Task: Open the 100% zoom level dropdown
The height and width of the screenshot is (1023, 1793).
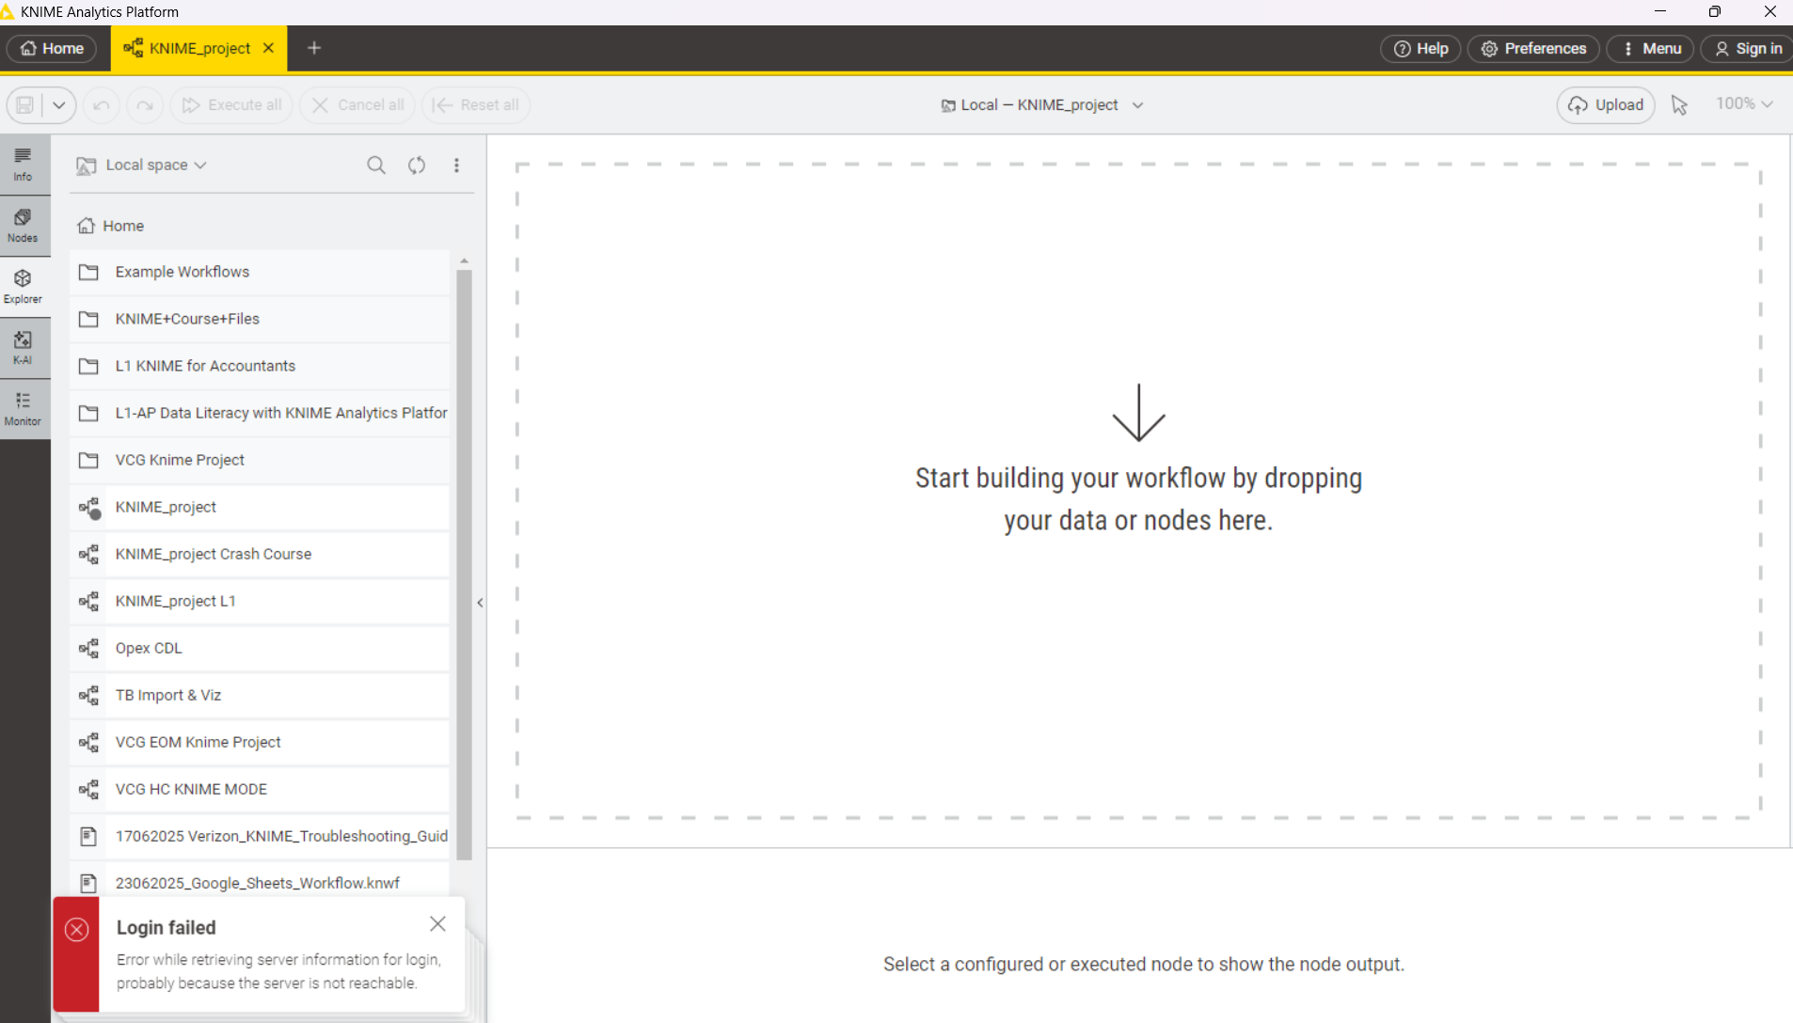Action: (x=1744, y=104)
